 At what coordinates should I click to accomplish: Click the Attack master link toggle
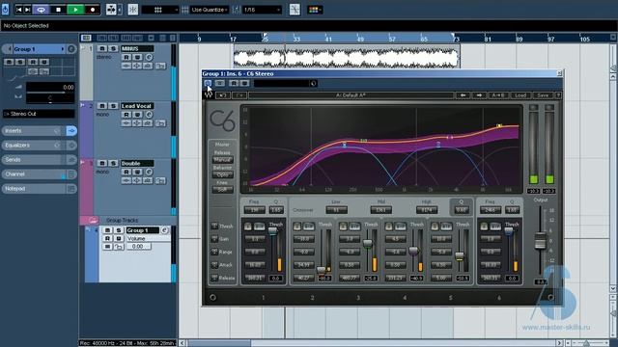214,265
